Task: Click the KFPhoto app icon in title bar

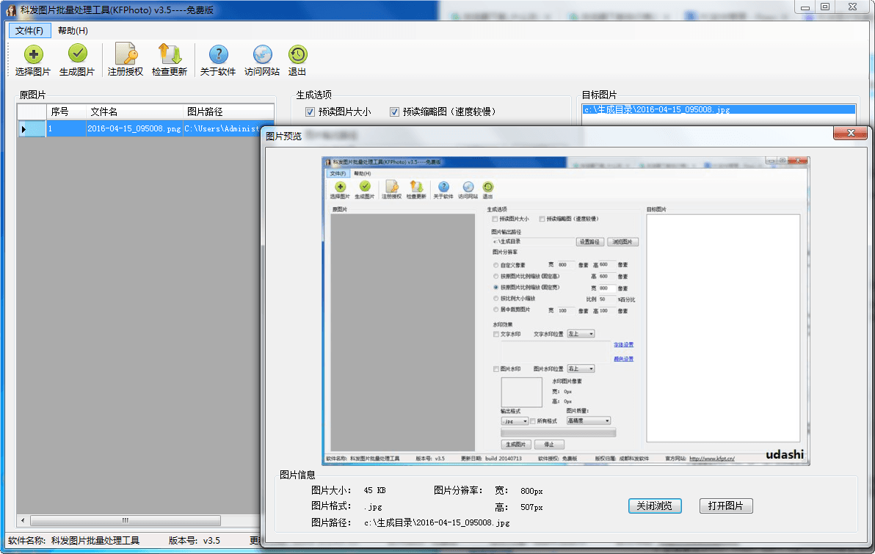Action: [x=10, y=10]
